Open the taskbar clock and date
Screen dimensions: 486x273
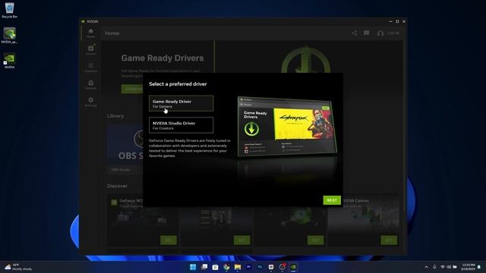pyautogui.click(x=468, y=267)
